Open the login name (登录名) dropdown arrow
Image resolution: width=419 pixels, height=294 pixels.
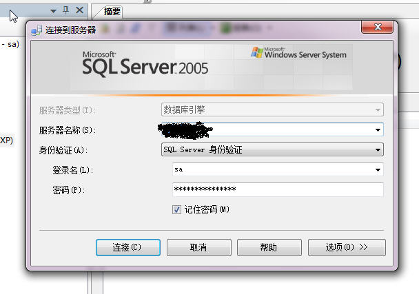(378, 170)
